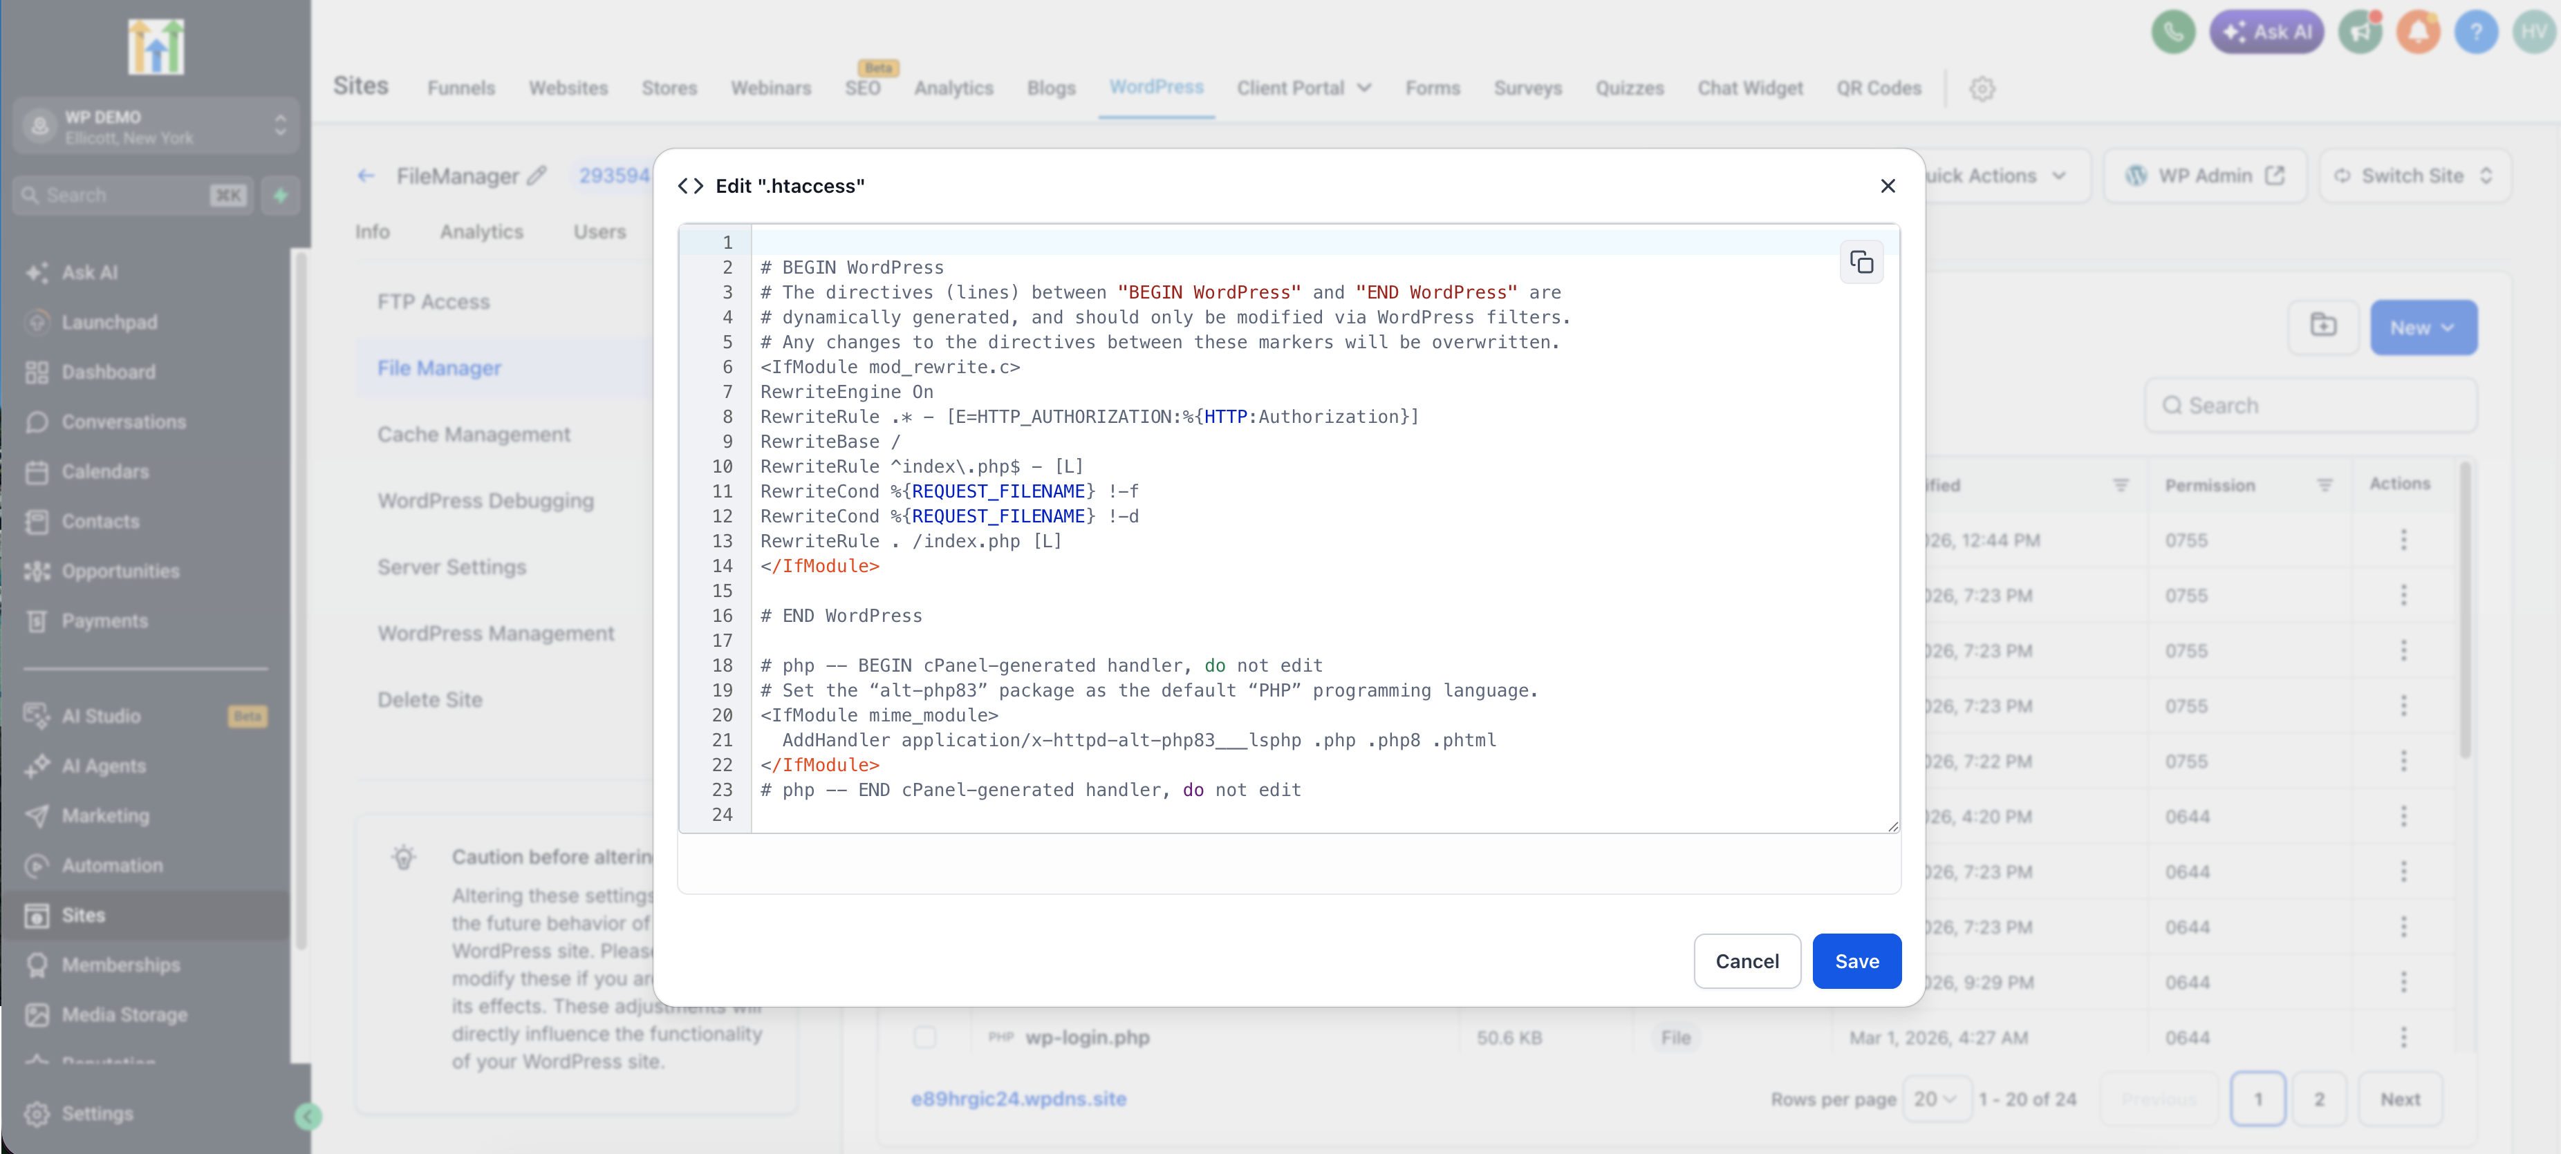Viewport: 2561px width, 1154px height.
Task: Open the HV user avatar menu
Action: (2533, 32)
